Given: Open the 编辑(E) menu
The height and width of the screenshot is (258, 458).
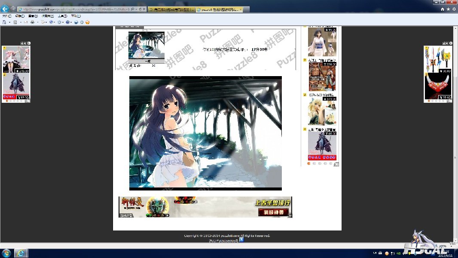Looking at the screenshot, I should 20,16.
